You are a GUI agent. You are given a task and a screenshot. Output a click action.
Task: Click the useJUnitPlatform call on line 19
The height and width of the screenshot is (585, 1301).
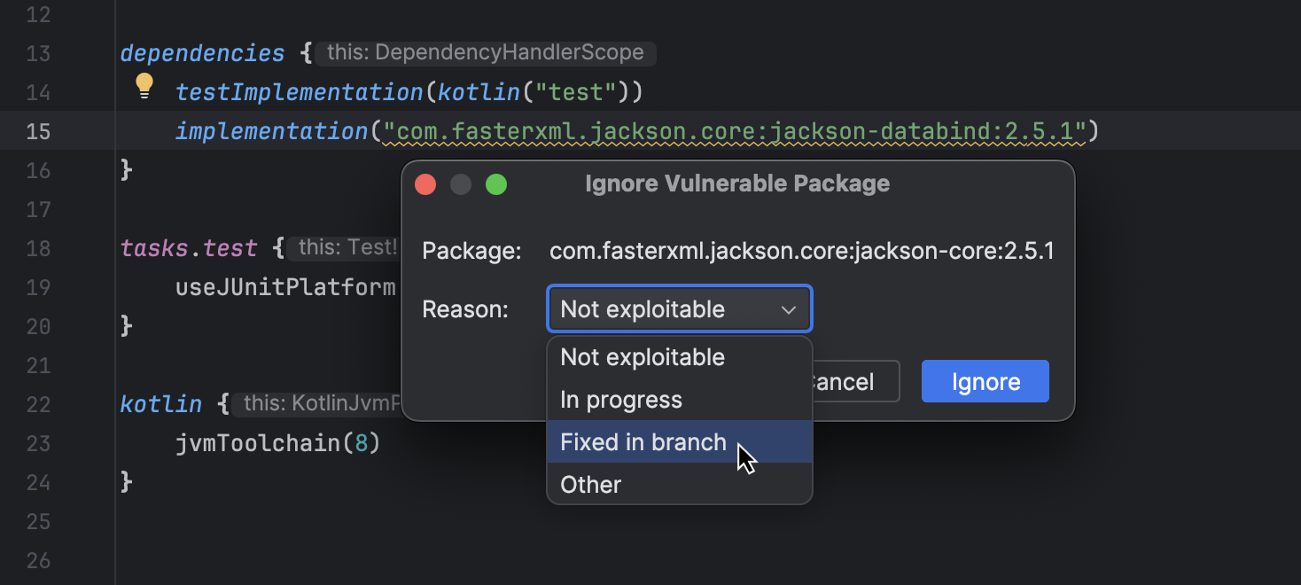tap(285, 286)
